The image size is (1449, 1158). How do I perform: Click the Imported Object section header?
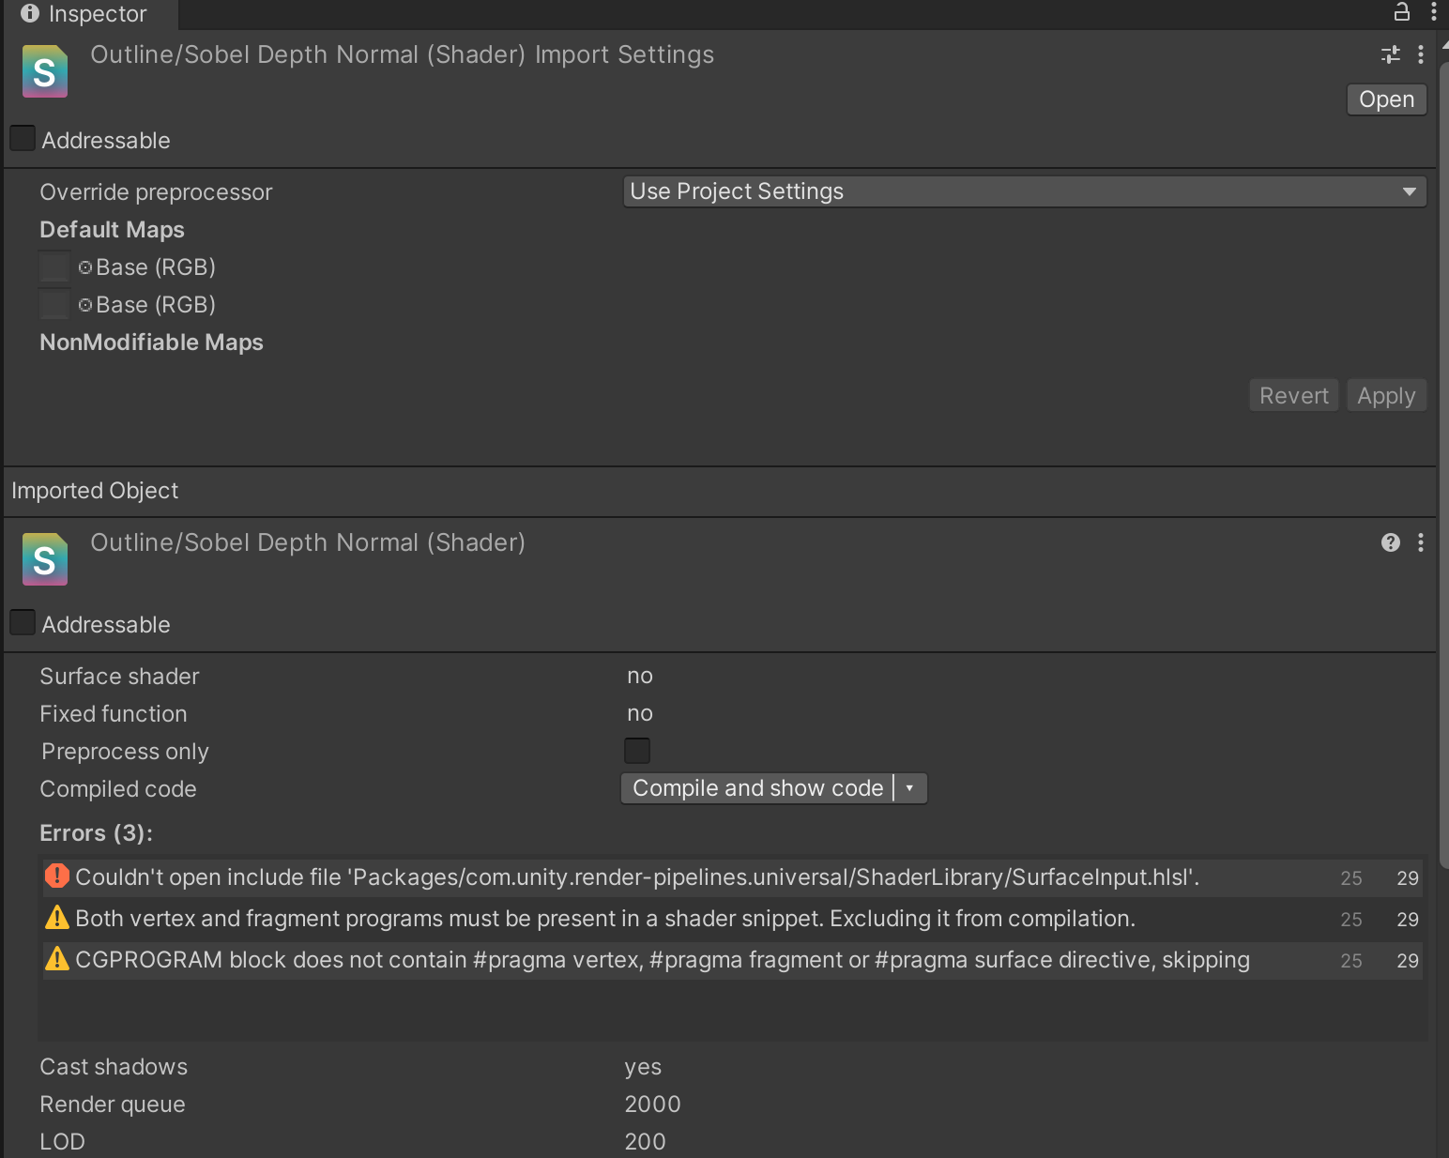click(x=95, y=491)
